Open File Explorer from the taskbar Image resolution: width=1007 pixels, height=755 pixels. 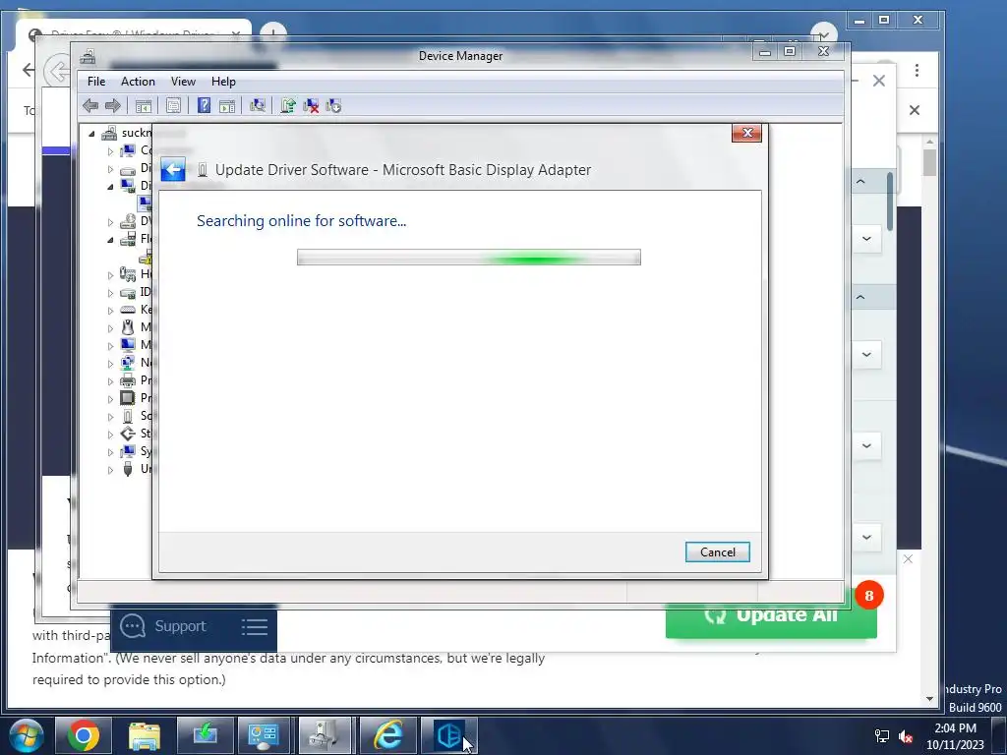click(x=145, y=735)
